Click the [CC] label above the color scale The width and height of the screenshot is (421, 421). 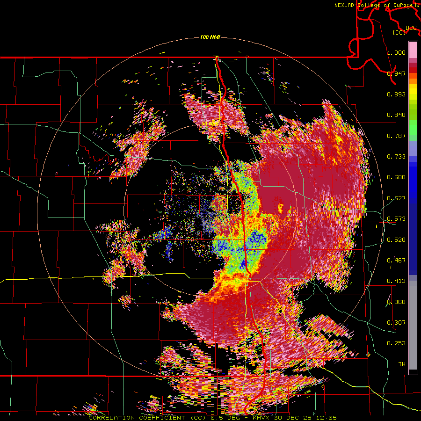click(399, 32)
